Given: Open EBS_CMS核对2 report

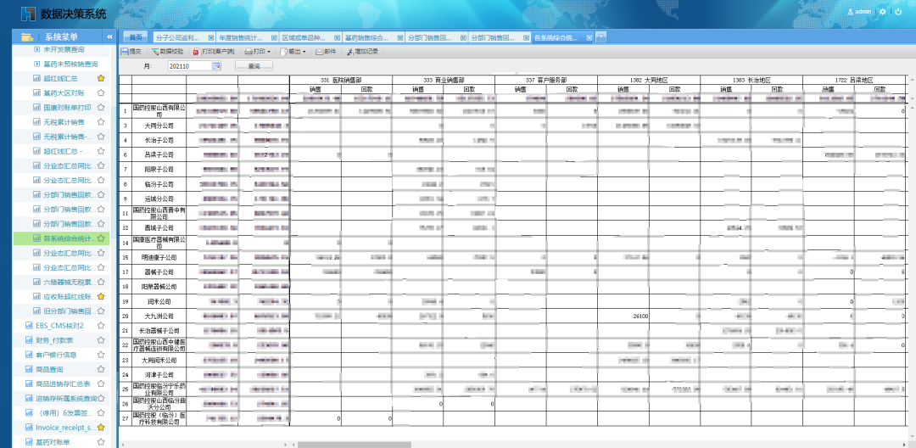Looking at the screenshot, I should point(59,325).
